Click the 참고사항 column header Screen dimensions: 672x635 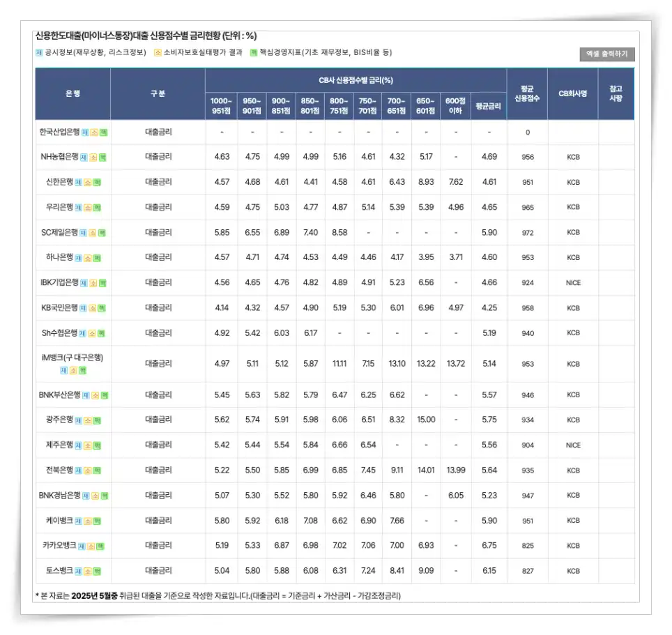pos(616,93)
